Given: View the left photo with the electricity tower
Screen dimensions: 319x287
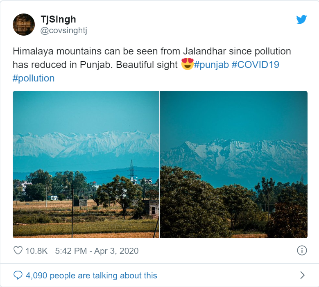Looking at the screenshot, I should (x=86, y=165).
